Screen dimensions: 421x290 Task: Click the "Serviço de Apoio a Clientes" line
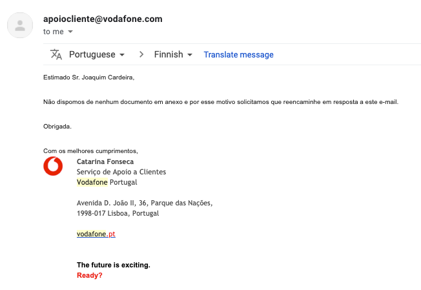tap(121, 172)
